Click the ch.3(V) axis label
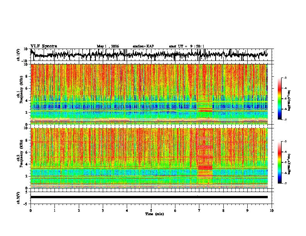Viewport: 306px width, 236px height. tap(19, 198)
